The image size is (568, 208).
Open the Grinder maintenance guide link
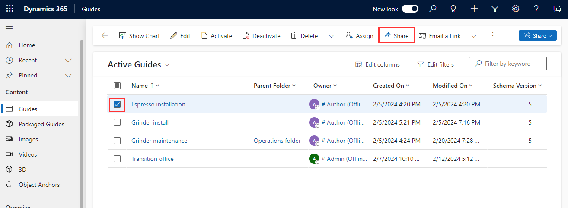coord(160,141)
